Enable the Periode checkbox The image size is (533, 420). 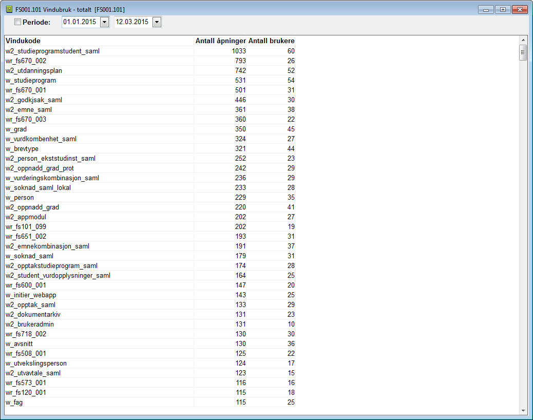pyautogui.click(x=17, y=22)
